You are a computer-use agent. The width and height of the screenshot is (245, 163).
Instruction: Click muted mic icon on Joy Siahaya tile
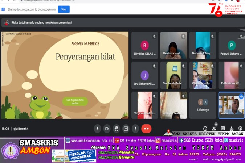(154, 66)
